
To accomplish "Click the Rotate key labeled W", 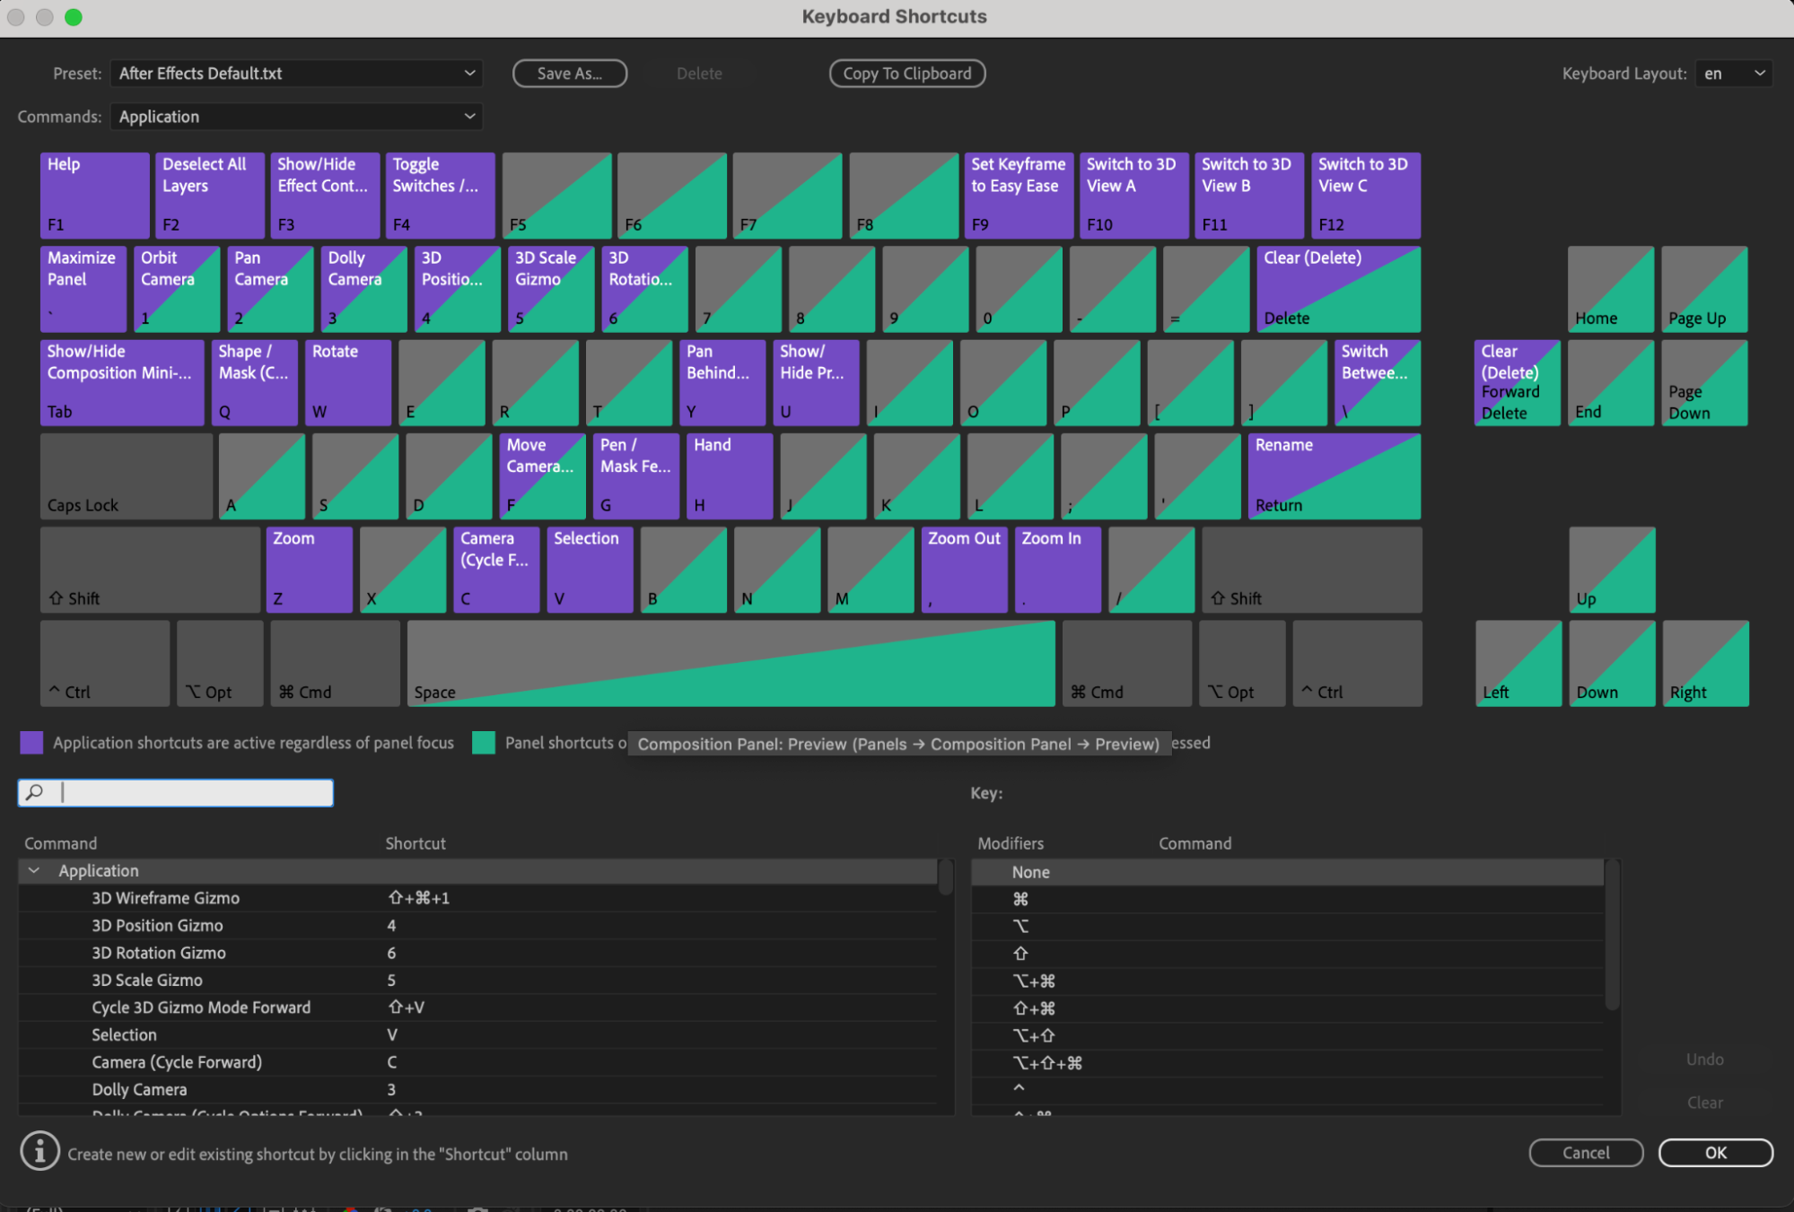I will 347,382.
